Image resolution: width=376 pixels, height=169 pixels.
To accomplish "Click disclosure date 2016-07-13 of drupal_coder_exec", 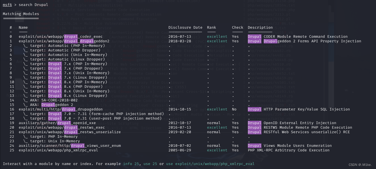I will coord(180,37).
